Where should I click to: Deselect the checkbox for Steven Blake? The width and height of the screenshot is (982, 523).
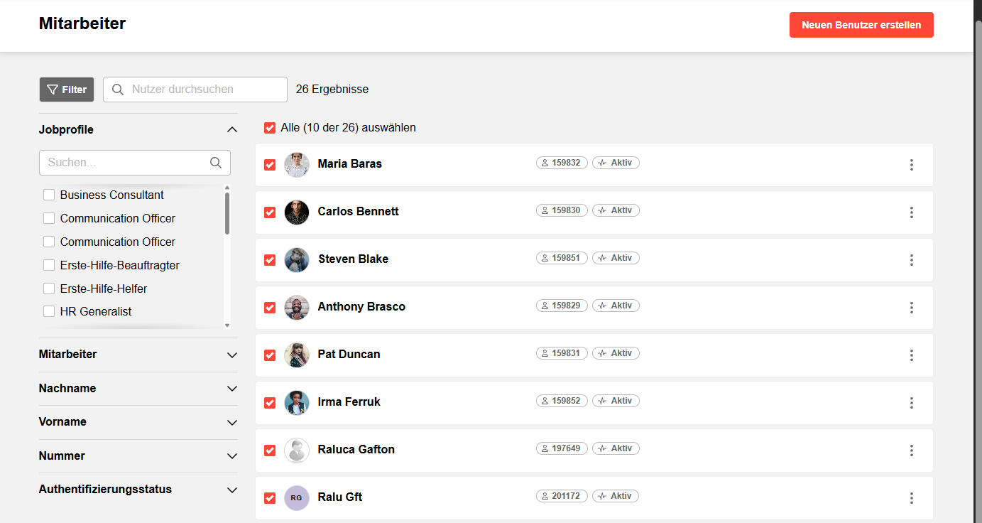pos(270,260)
